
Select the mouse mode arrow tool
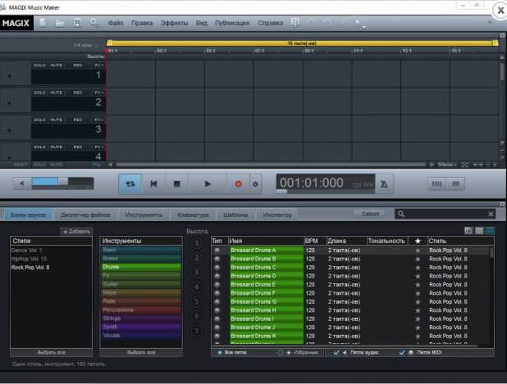point(358,23)
